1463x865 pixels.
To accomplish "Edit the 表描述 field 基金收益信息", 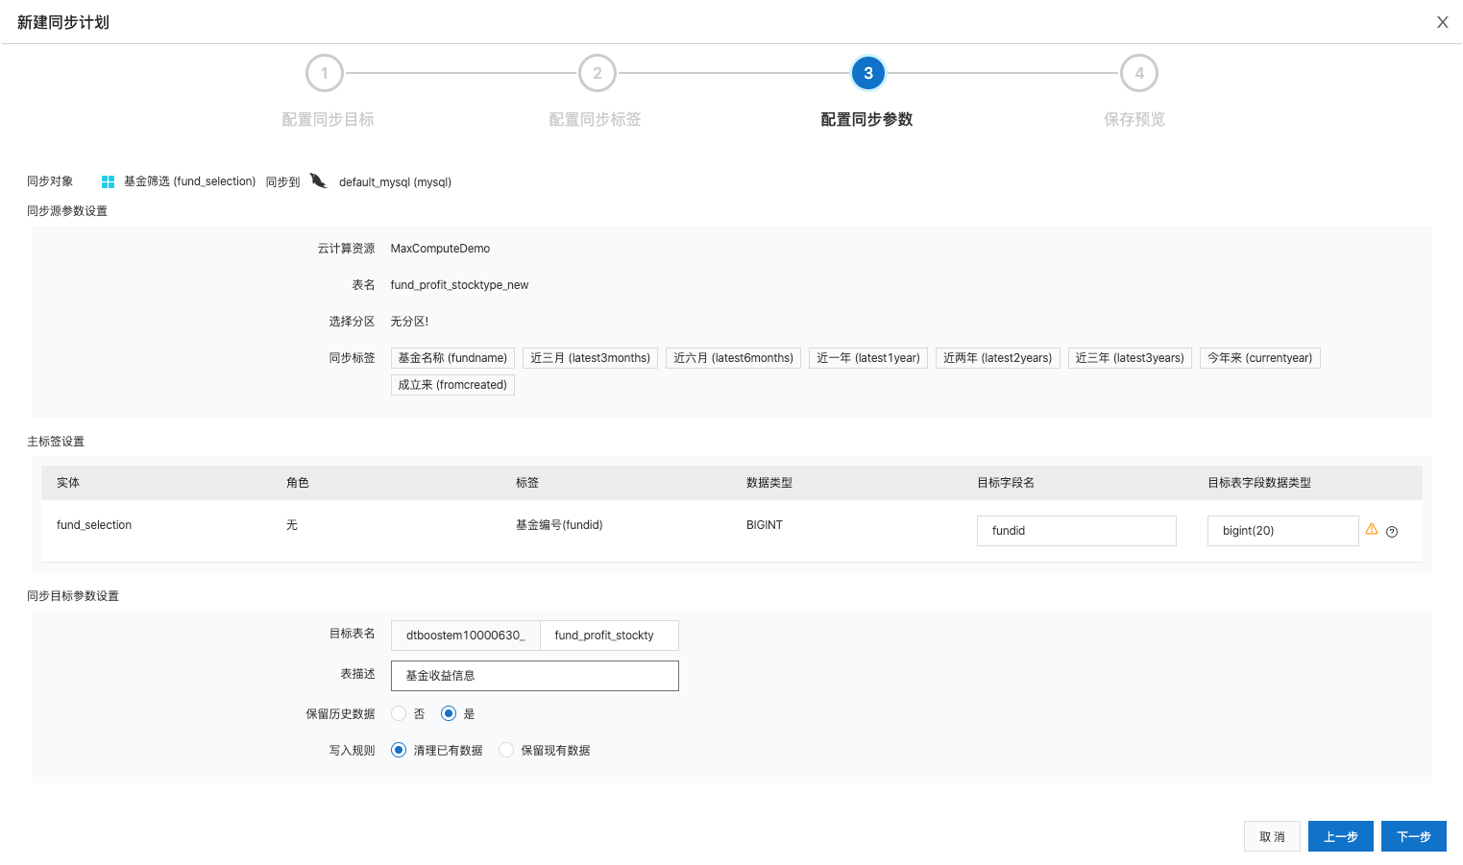I will pos(535,676).
